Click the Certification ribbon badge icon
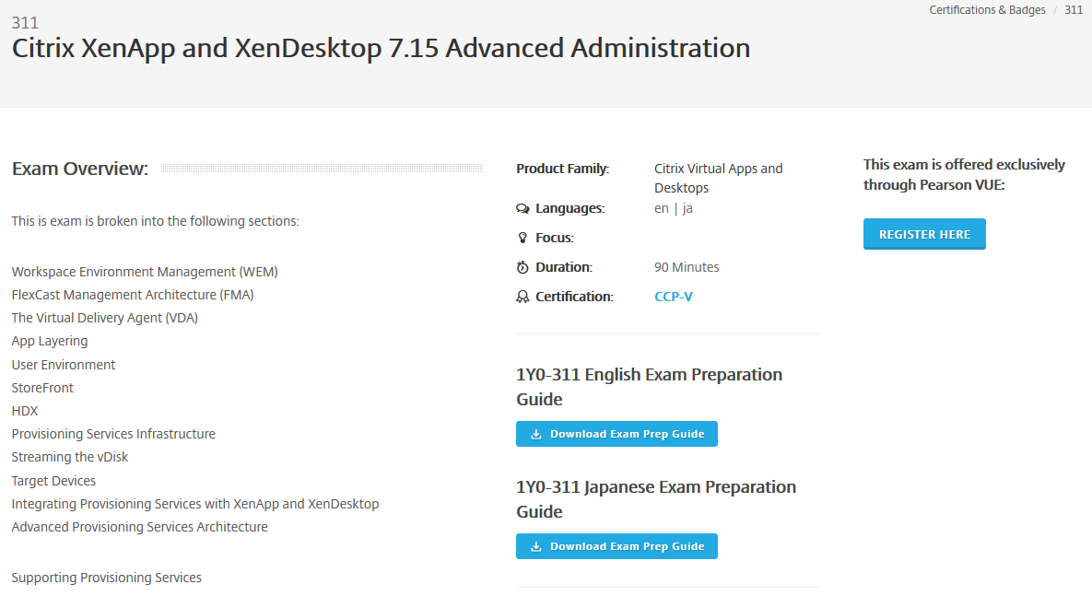This screenshot has height=596, width=1092. (523, 297)
